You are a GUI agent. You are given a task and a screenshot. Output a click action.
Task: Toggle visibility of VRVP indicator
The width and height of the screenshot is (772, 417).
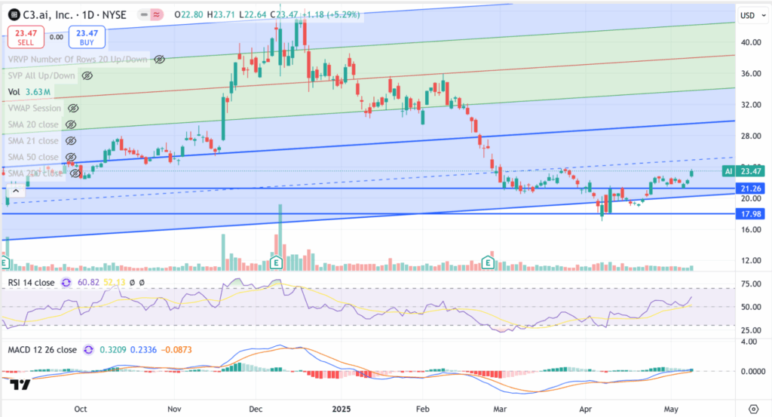[x=159, y=60]
